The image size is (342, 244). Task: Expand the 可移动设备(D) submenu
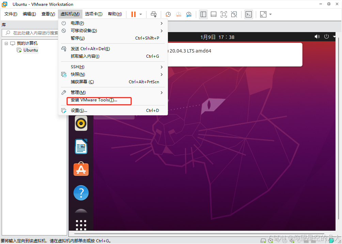click(113, 31)
